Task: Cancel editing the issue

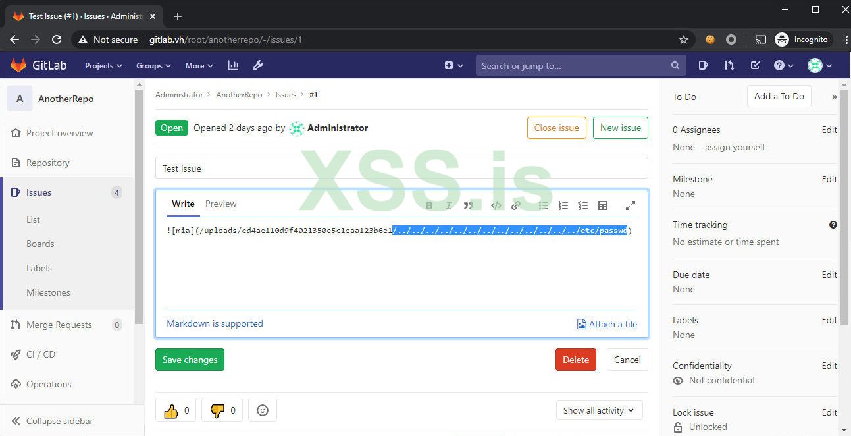Action: tap(627, 360)
